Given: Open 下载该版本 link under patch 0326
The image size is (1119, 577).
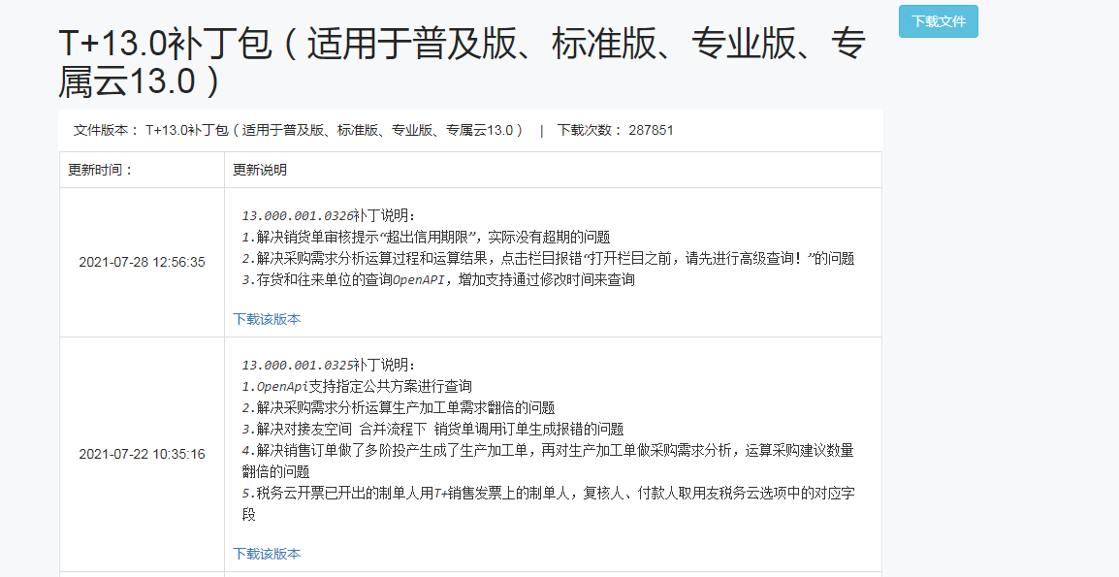Looking at the screenshot, I should click(267, 319).
